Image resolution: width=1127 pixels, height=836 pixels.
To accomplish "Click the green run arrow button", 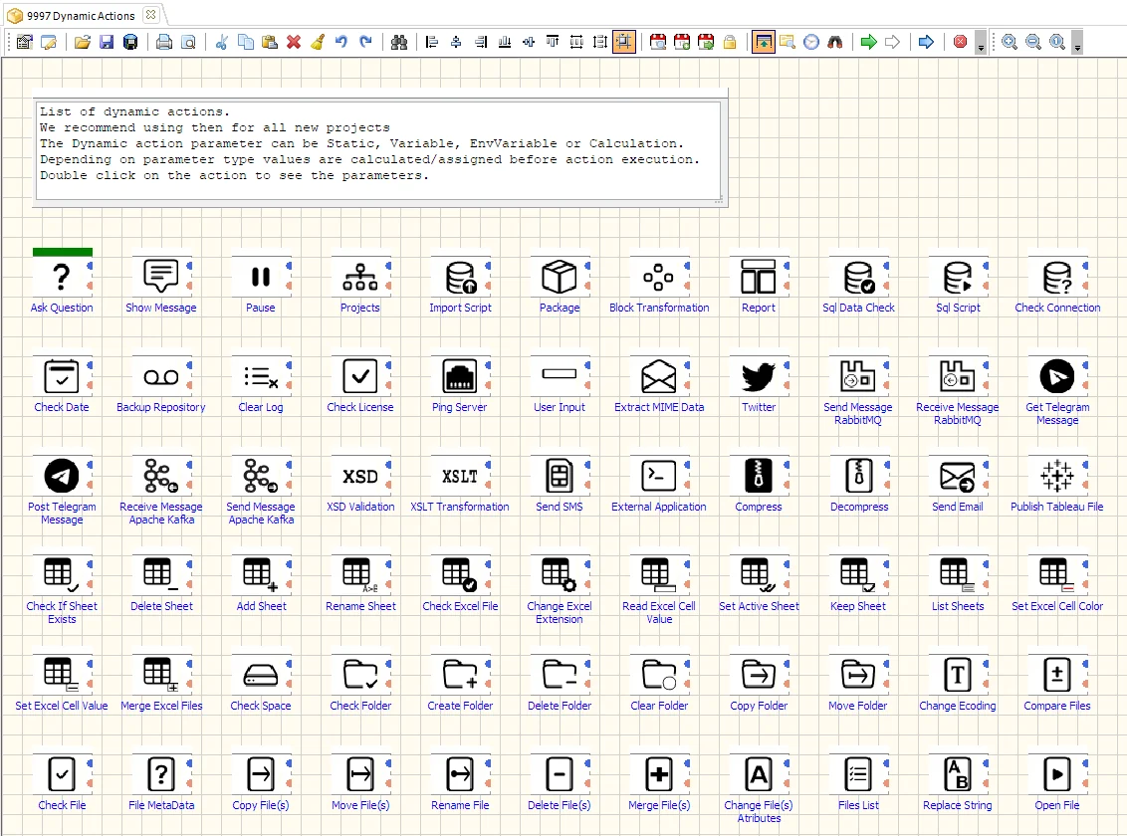I will [x=868, y=43].
